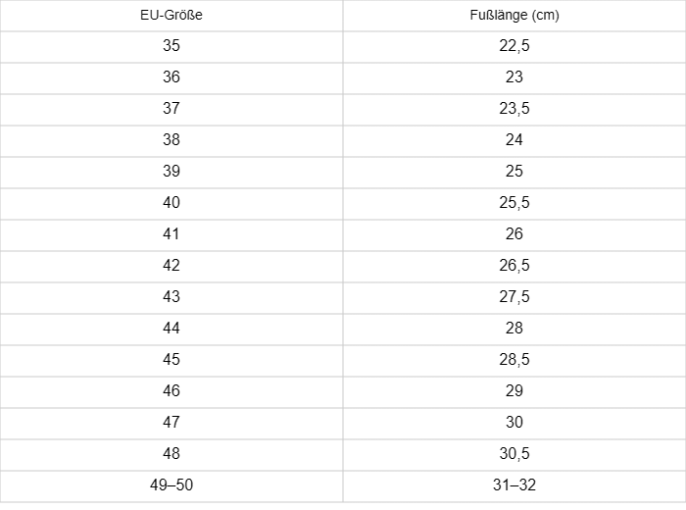This screenshot has width=686, height=510.
Task: Select the EU size 35 cell
Action: click(171, 46)
